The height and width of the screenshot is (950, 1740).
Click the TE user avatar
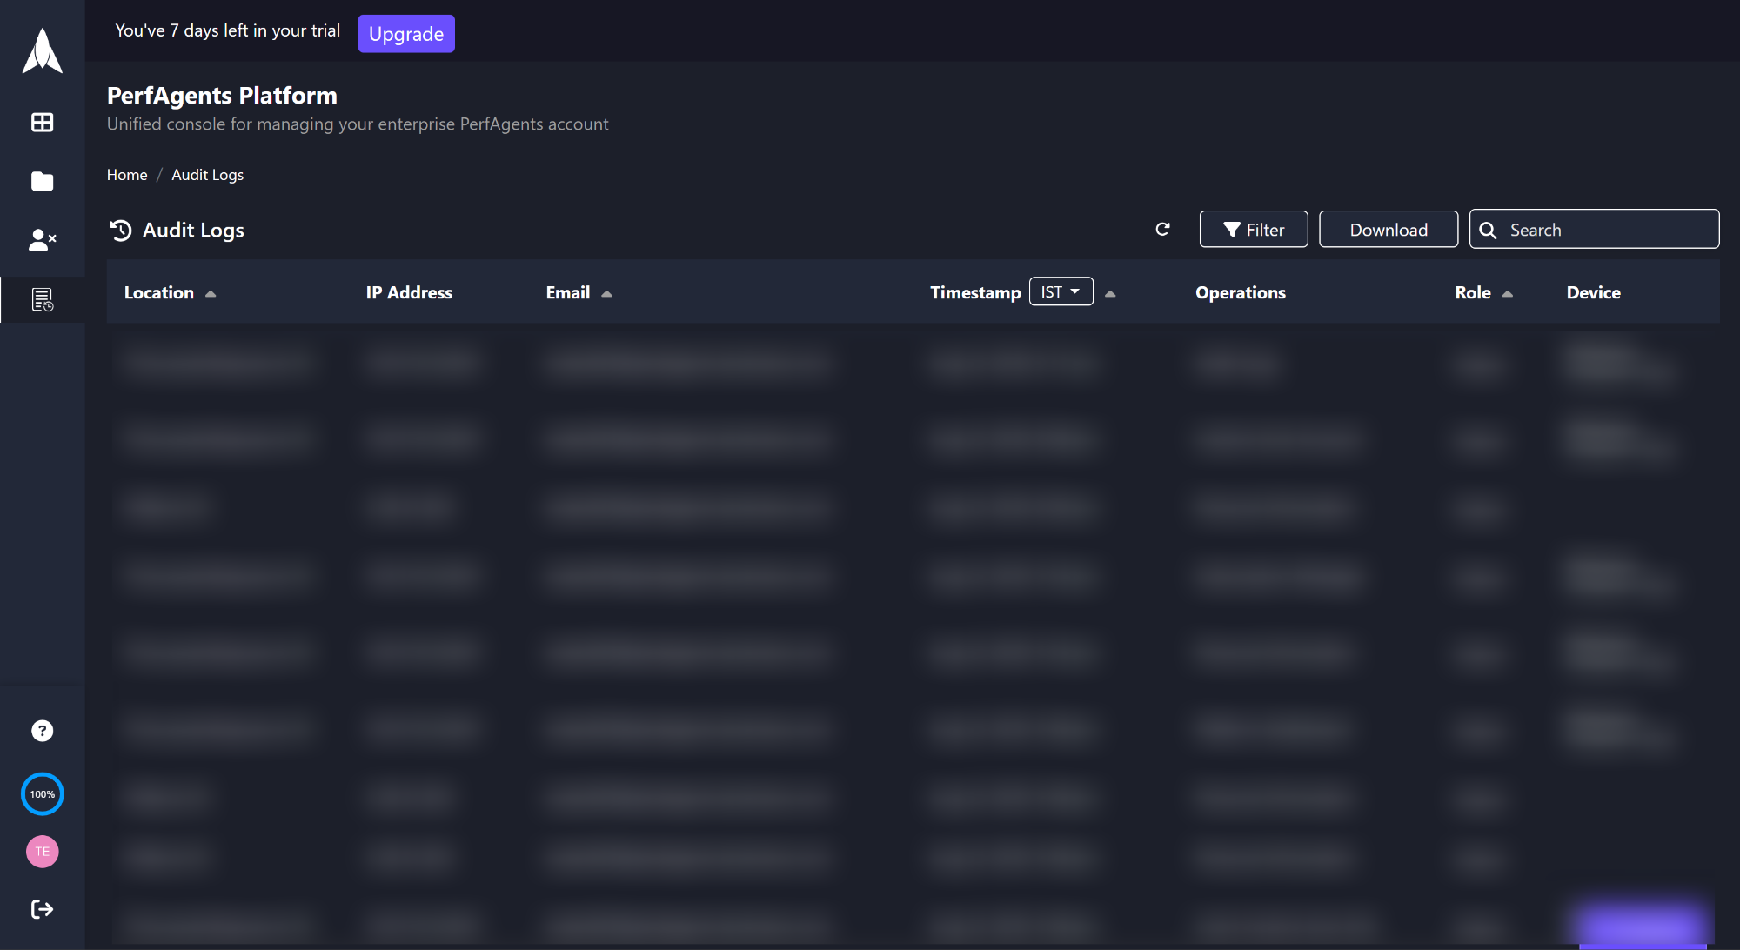coord(42,852)
